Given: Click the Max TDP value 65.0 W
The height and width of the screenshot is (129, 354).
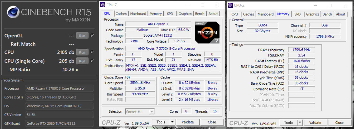Looking at the screenshot, I should click(184, 30).
